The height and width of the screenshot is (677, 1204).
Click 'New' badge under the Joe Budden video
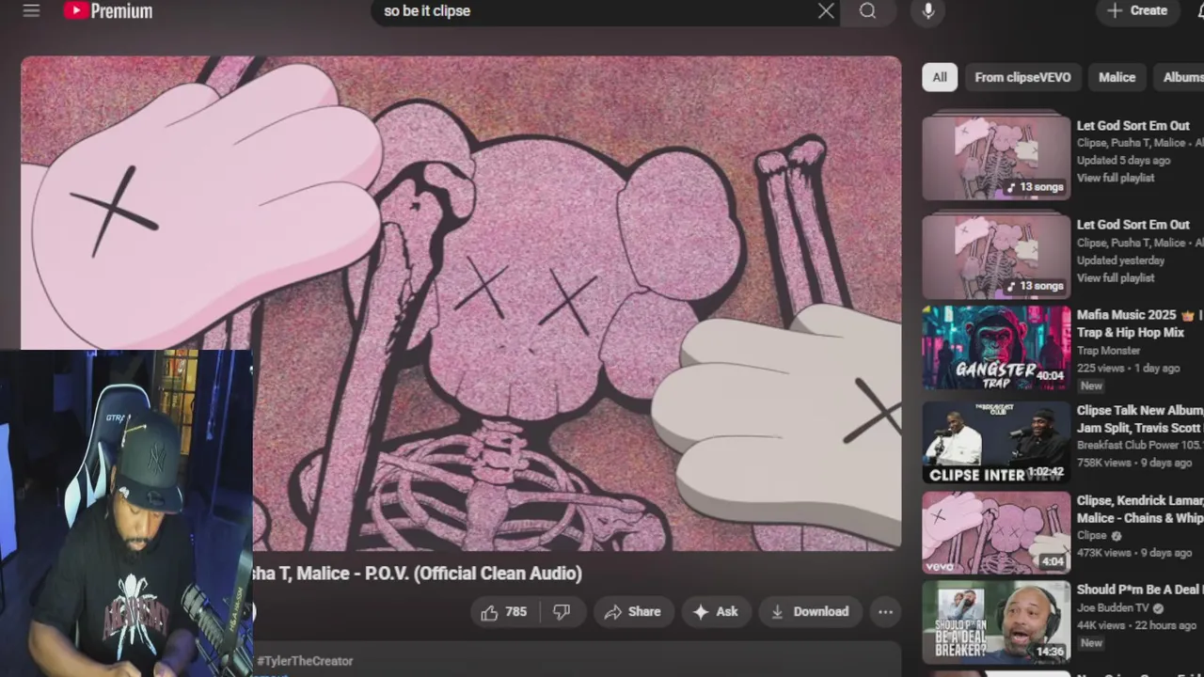pos(1091,643)
